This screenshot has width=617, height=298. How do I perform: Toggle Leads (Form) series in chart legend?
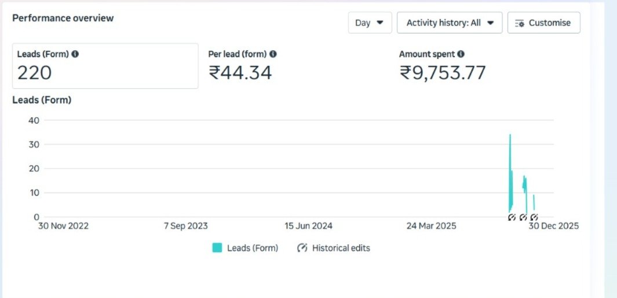pyautogui.click(x=252, y=248)
